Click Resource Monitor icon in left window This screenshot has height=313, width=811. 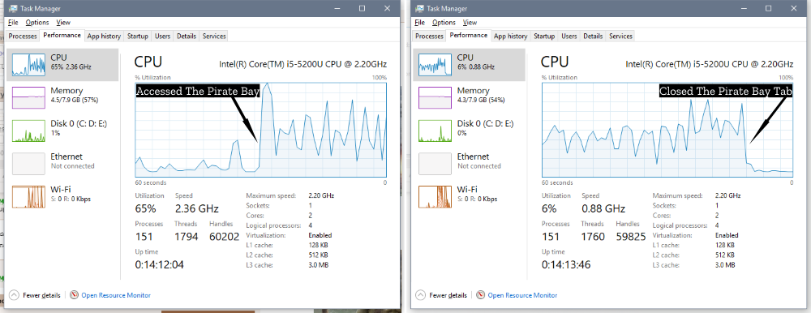click(x=74, y=295)
